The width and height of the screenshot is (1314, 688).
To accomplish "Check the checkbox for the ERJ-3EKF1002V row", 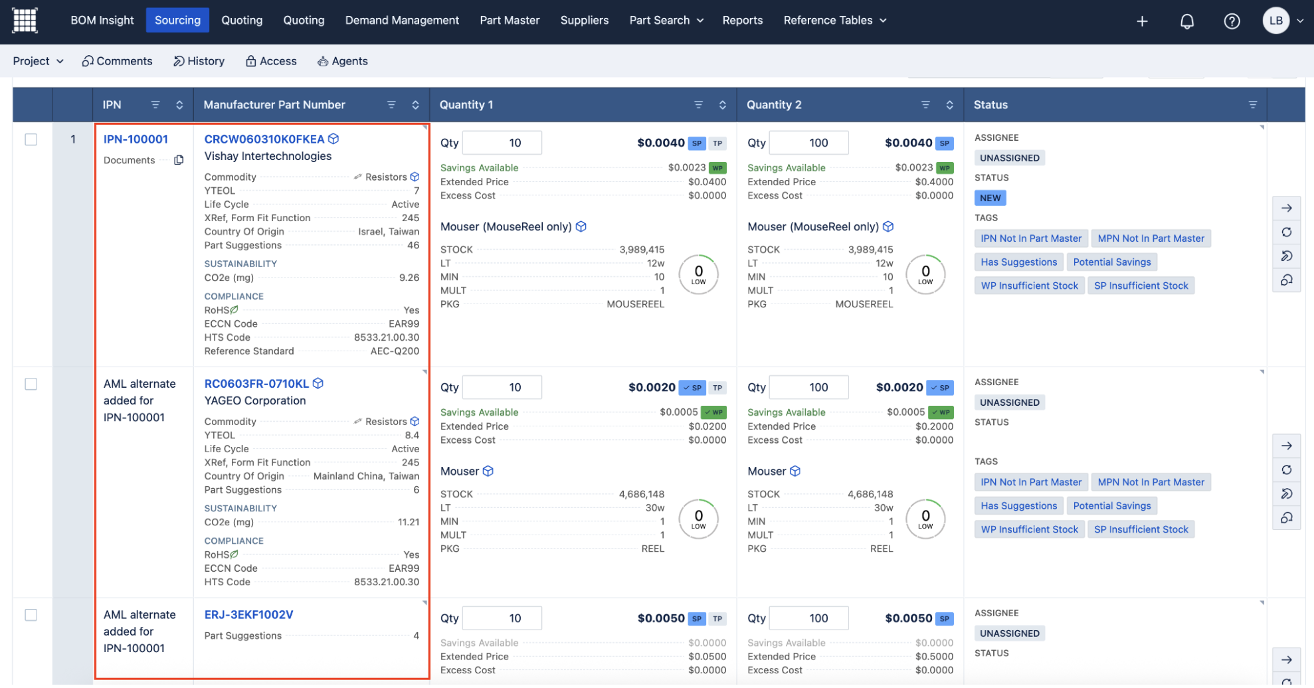I will tap(31, 615).
